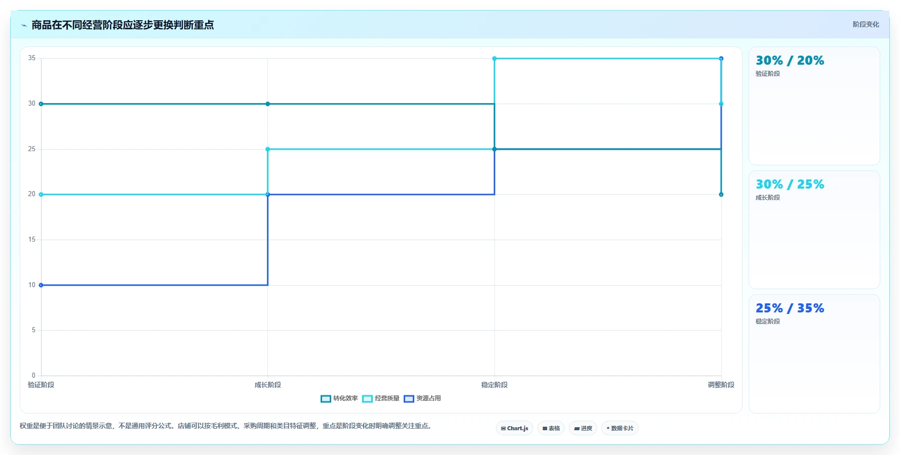
Task: Click the y-axis tick label 5
Action: point(33,330)
